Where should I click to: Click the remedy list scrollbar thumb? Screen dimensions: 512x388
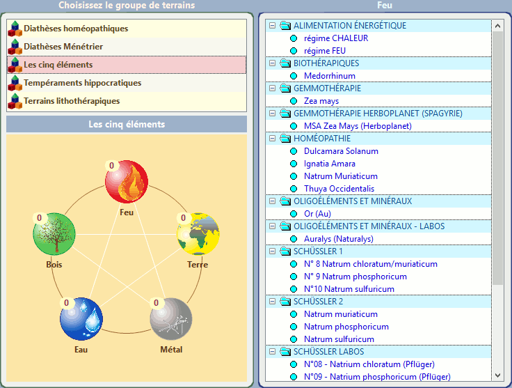click(497, 158)
